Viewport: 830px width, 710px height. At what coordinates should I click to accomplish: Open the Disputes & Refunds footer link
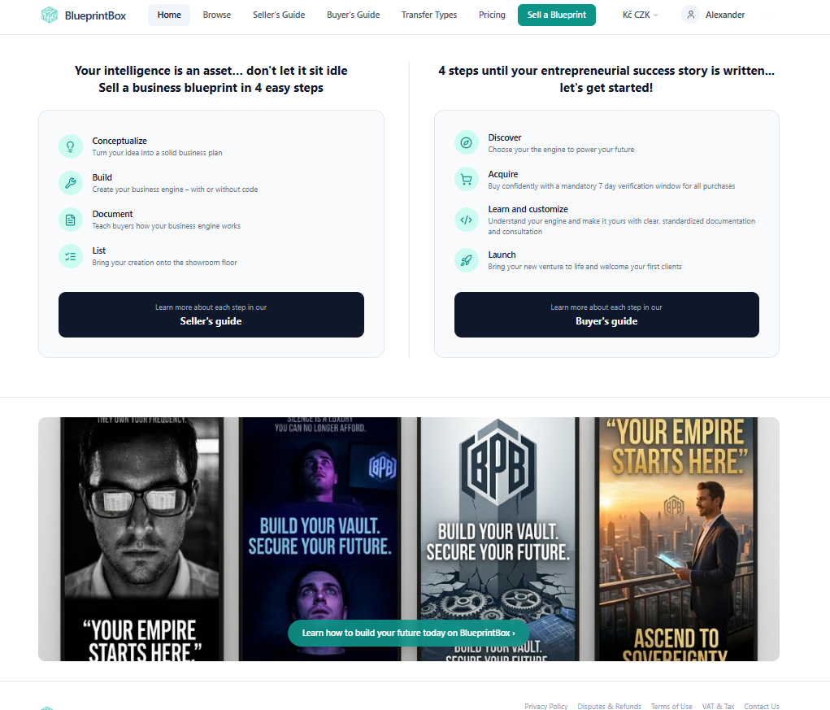(x=609, y=706)
